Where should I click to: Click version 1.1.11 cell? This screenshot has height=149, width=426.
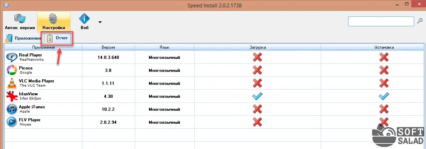108,83
